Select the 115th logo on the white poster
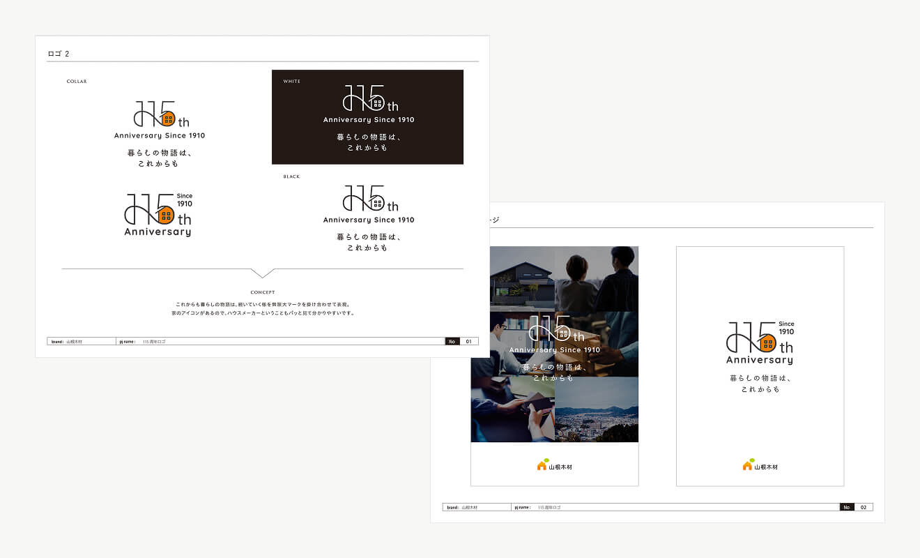Viewport: 920px width, 558px height. pos(760,342)
